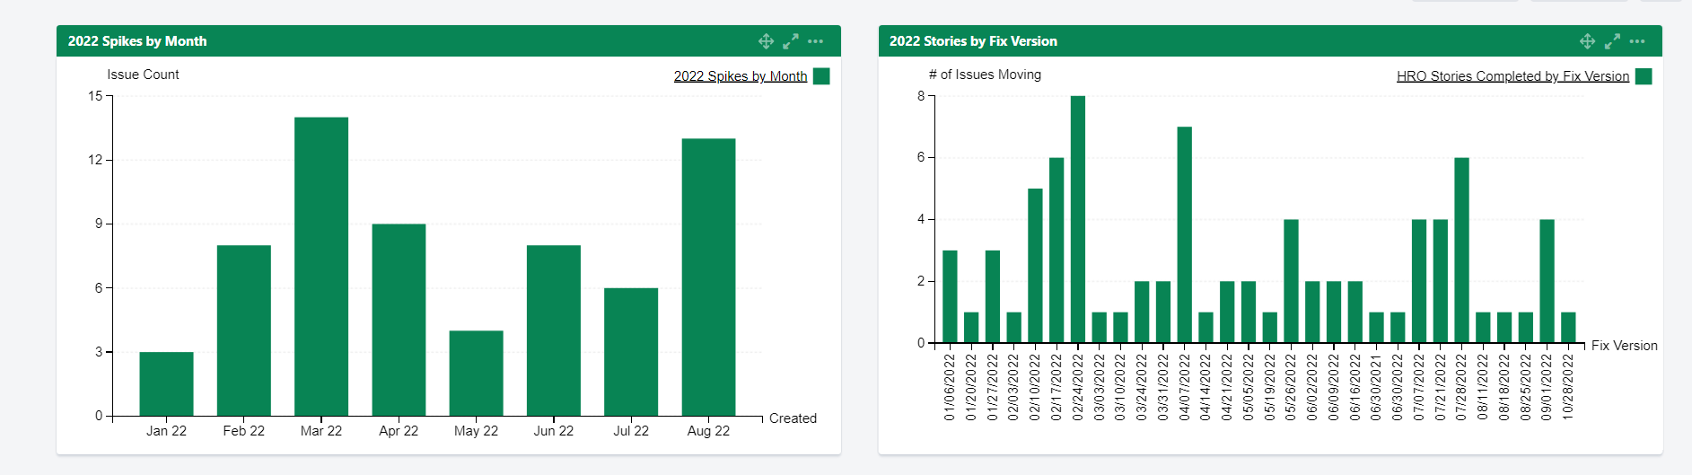1692x475 pixels.
Task: Click the Aug 22 x-axis label
Action: coord(708,431)
